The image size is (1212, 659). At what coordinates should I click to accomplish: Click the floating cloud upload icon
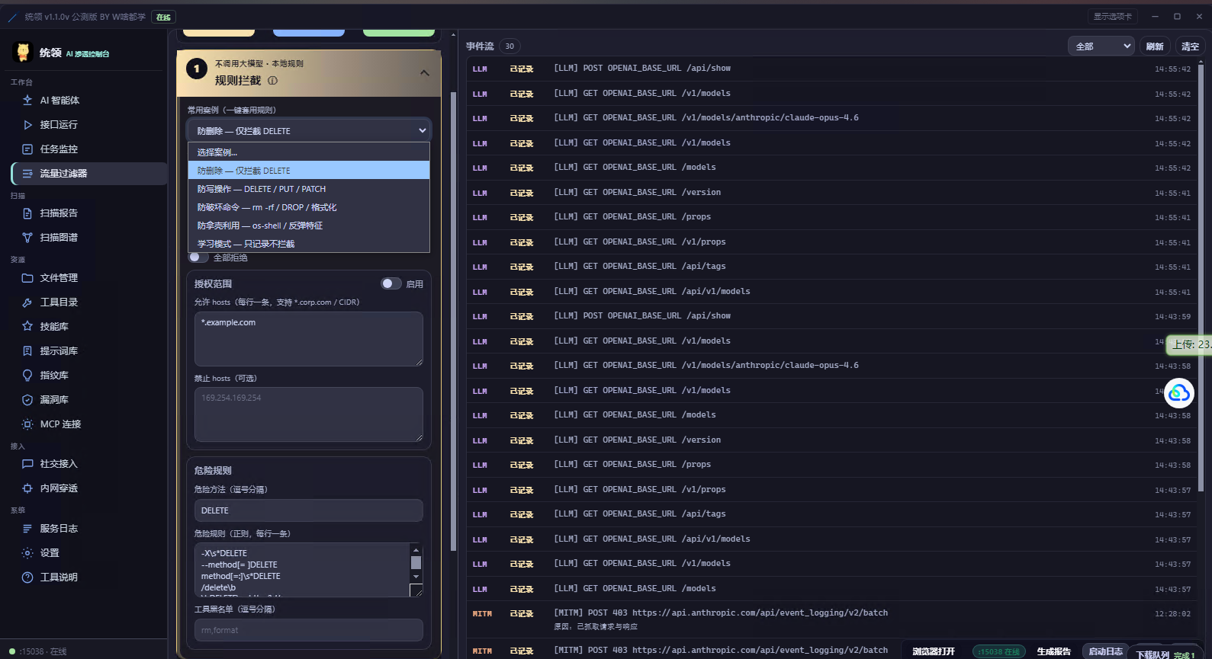tap(1178, 393)
